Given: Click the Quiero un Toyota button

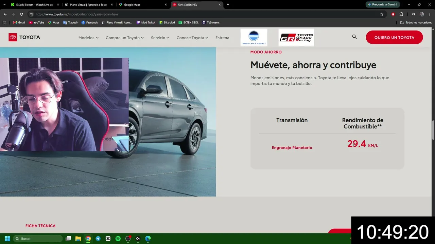Looking at the screenshot, I should click(394, 37).
